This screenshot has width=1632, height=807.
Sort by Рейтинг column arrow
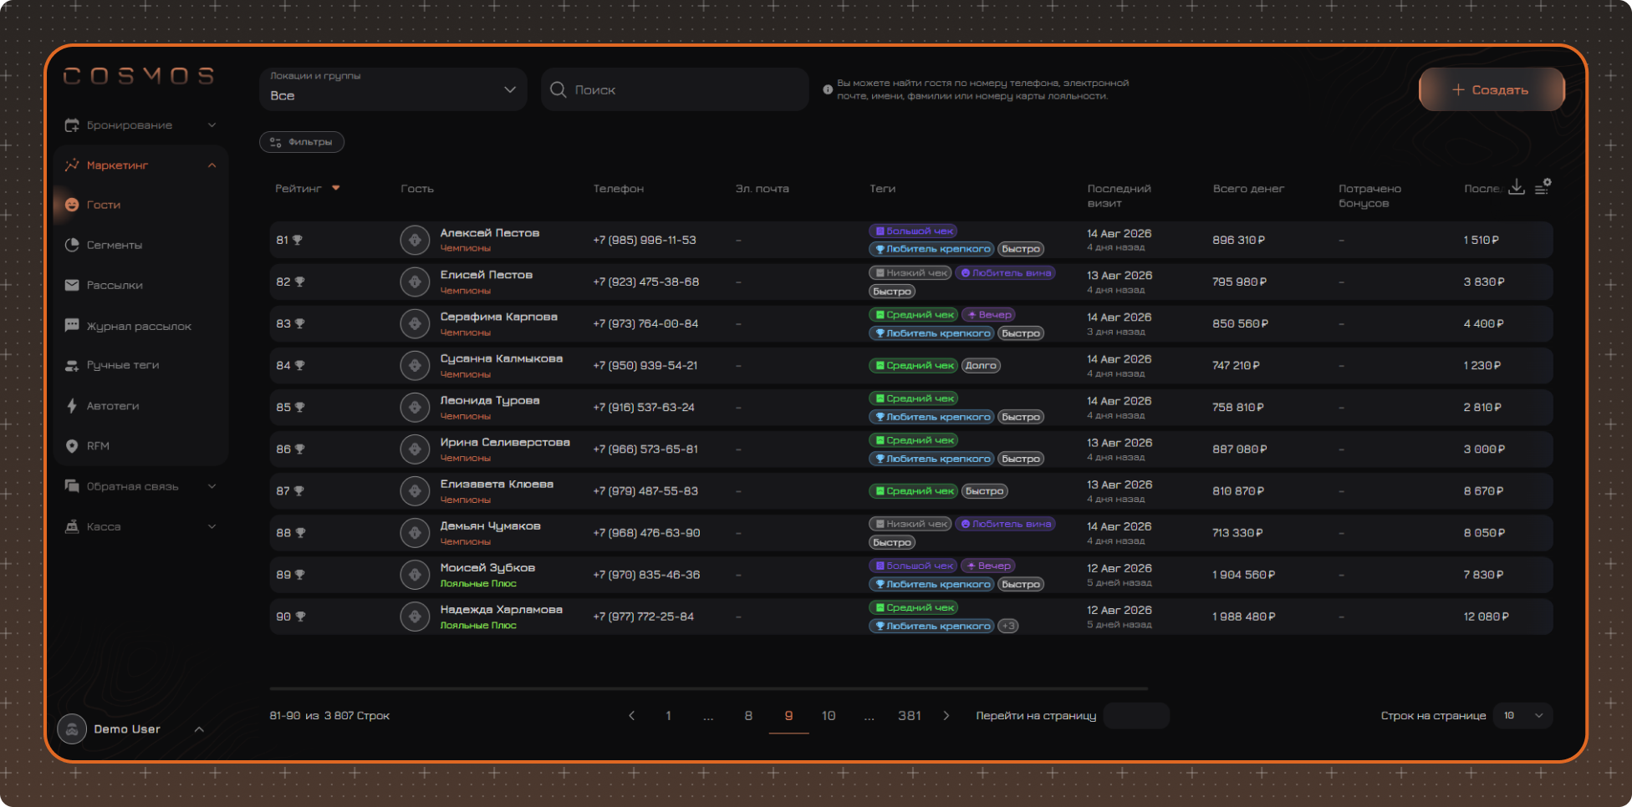click(x=336, y=188)
